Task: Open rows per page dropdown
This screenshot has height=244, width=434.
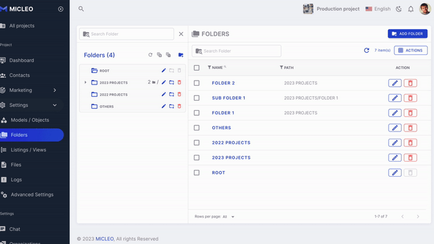Action: (229, 217)
